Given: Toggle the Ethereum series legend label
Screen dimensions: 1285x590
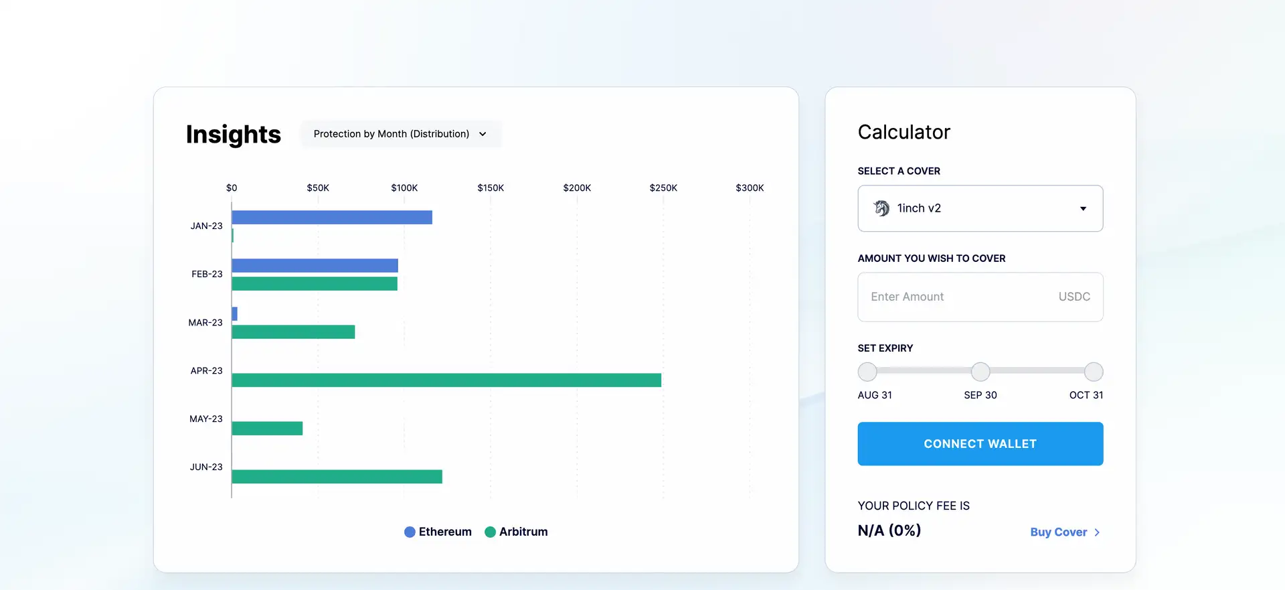Looking at the screenshot, I should tap(445, 532).
